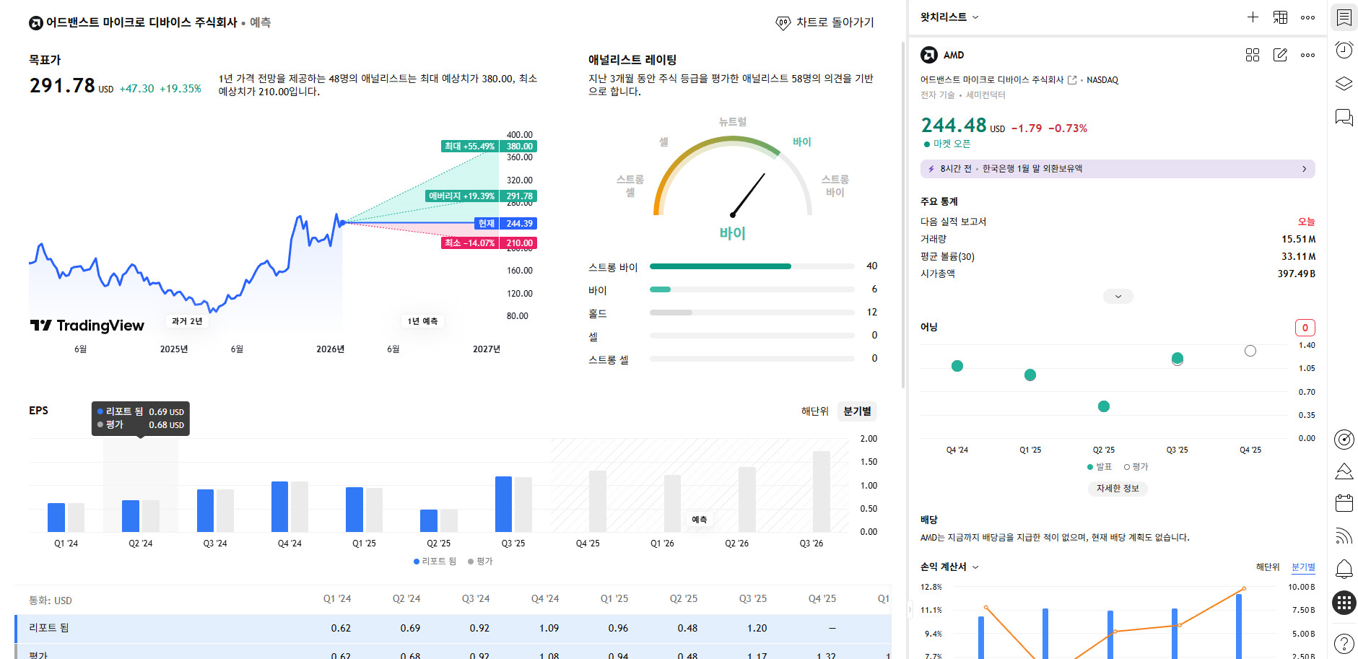The image size is (1358, 659).
Task: Click the 홀드 rating progress bar
Action: (x=752, y=313)
